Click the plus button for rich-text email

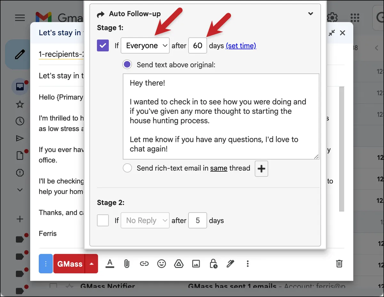click(x=261, y=169)
